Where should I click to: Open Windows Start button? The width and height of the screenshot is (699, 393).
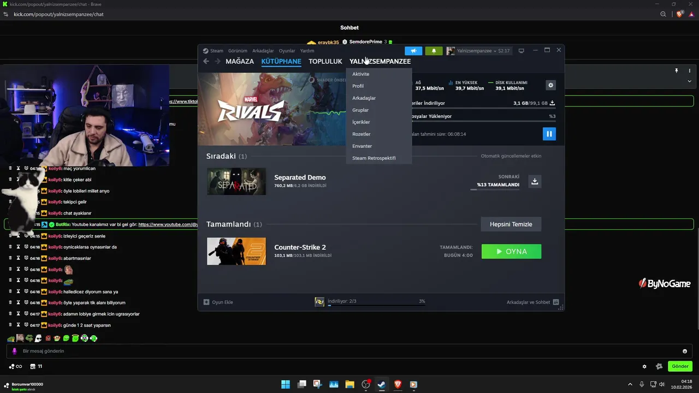coord(286,384)
